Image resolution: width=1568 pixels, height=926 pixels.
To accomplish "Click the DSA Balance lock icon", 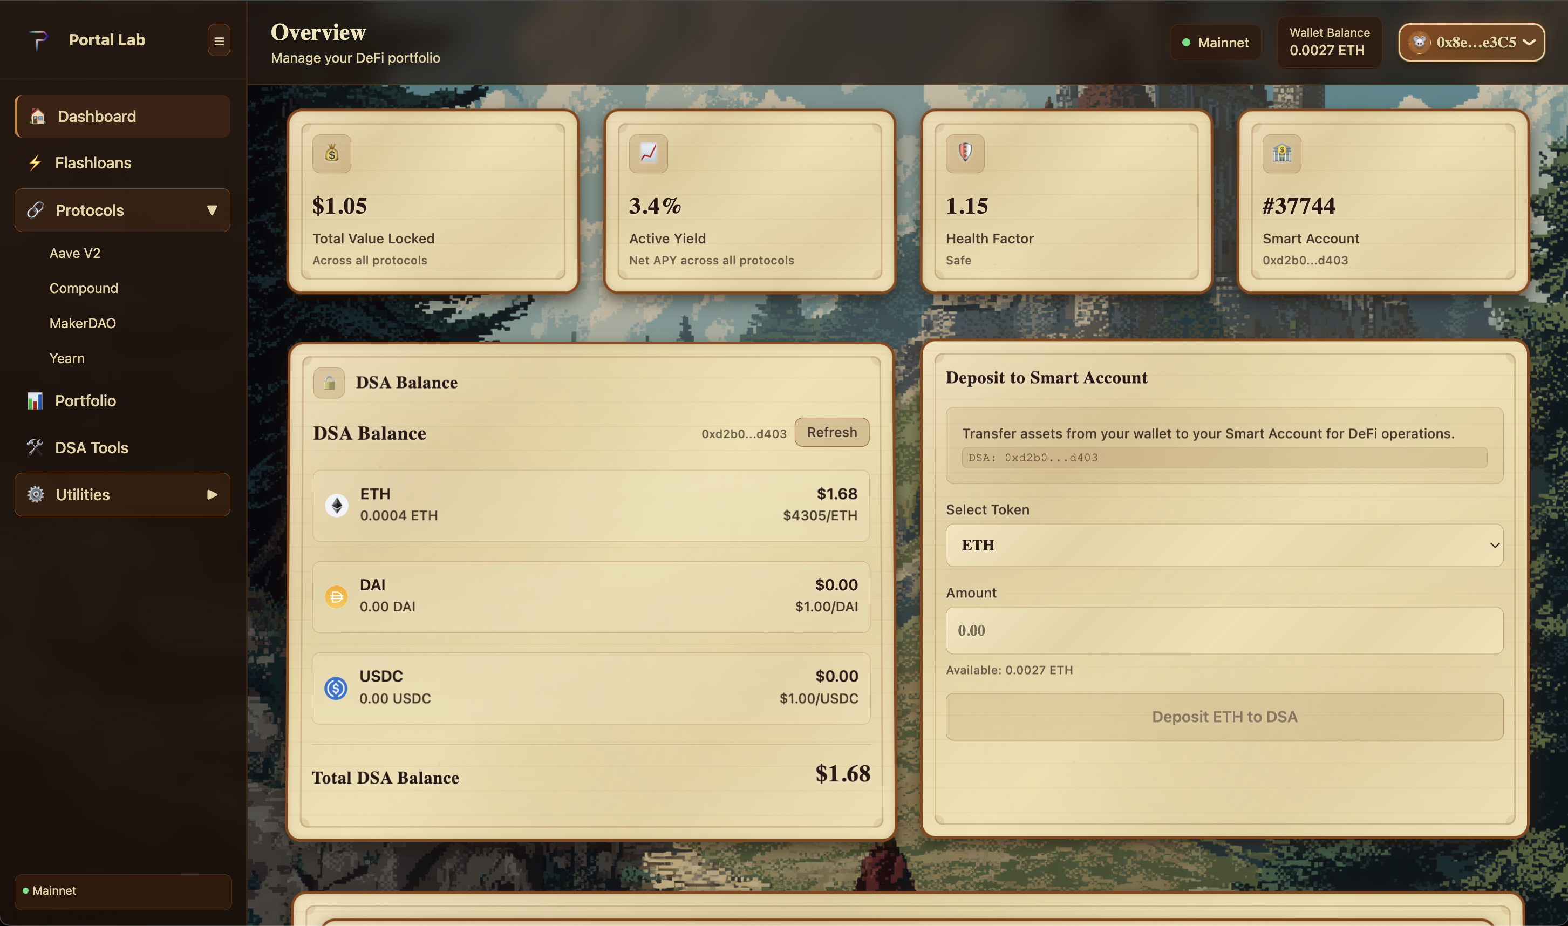I will click(329, 383).
